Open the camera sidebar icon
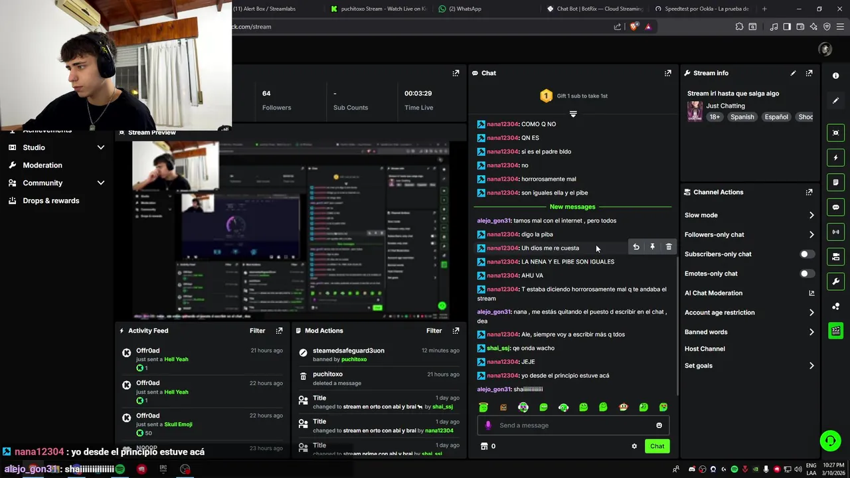Image resolution: width=850 pixels, height=478 pixels. (x=835, y=256)
